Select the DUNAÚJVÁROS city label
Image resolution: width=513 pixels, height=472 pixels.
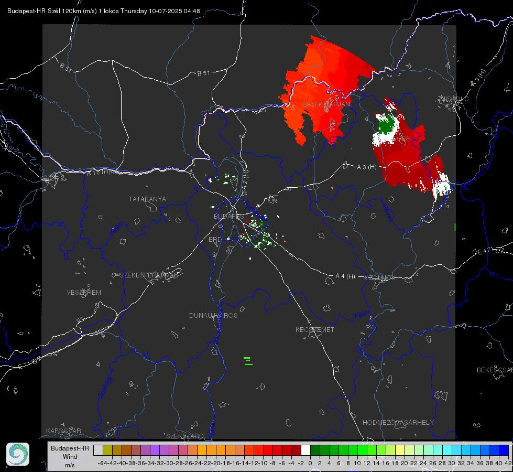213,315
